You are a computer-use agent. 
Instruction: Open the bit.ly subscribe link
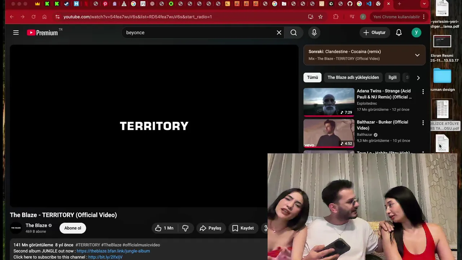coord(105,257)
